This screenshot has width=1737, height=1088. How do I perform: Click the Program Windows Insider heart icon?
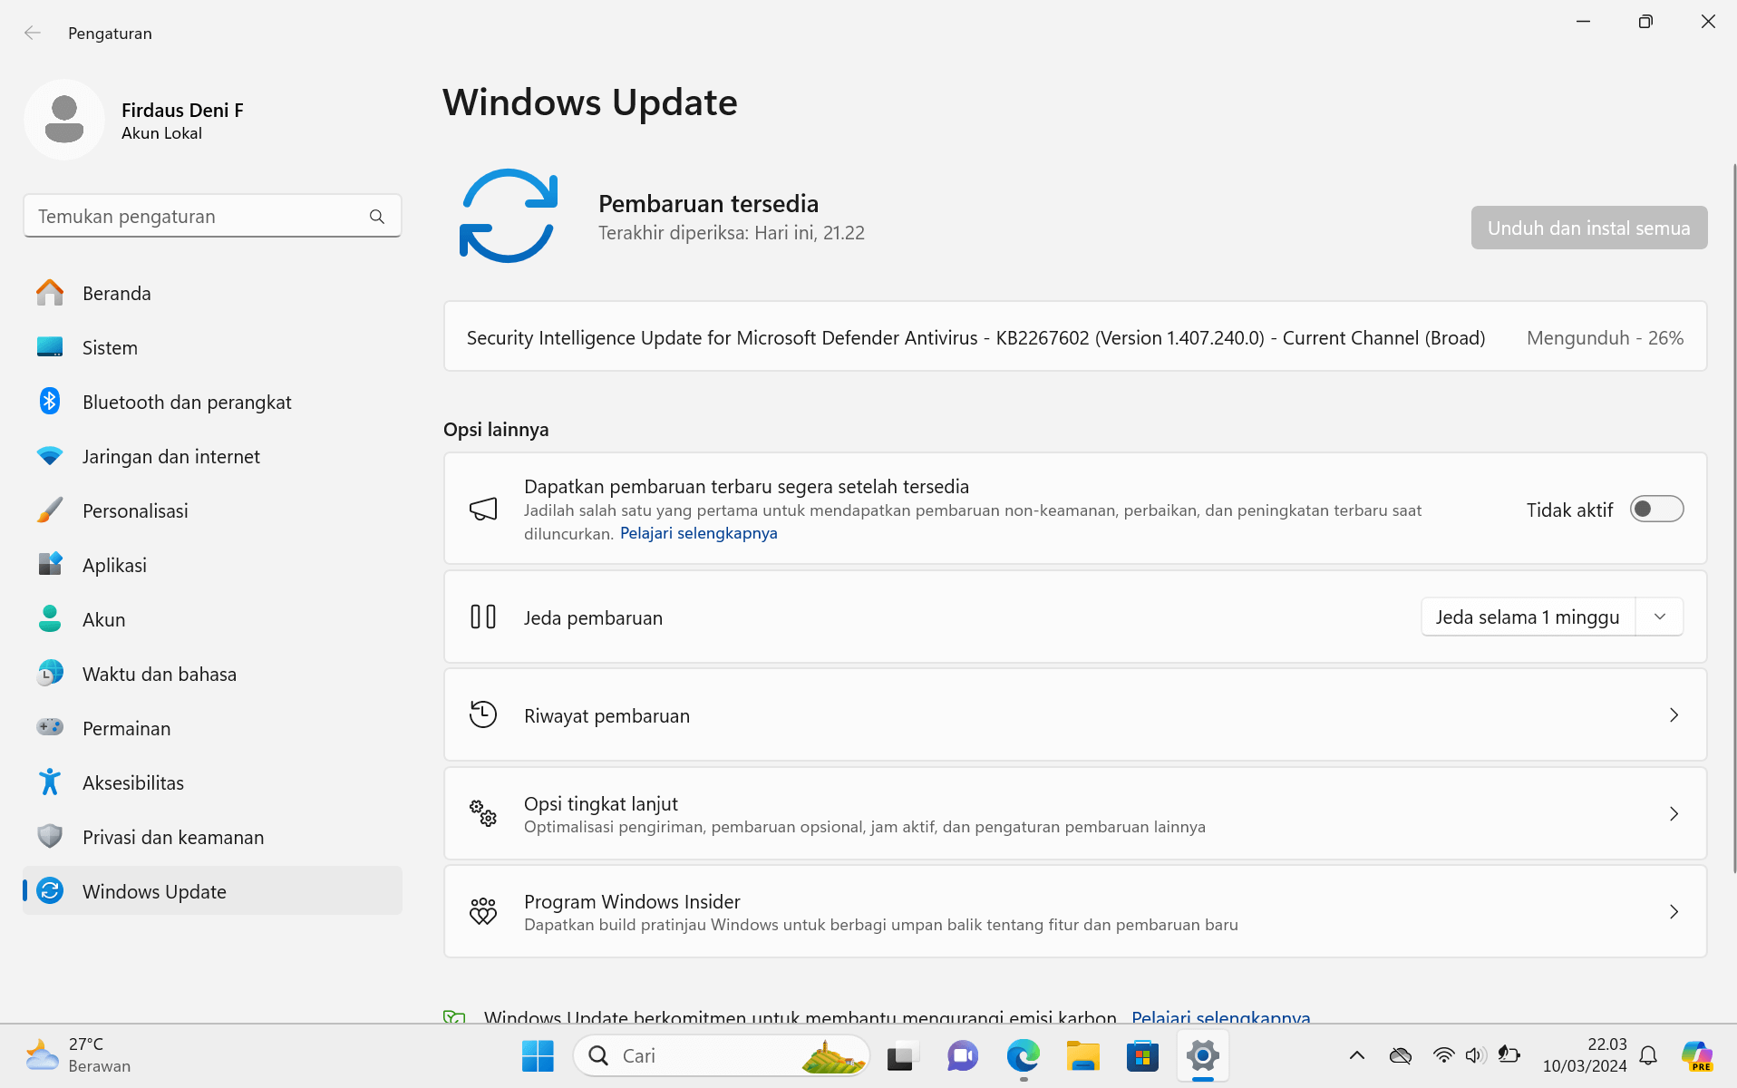point(483,911)
